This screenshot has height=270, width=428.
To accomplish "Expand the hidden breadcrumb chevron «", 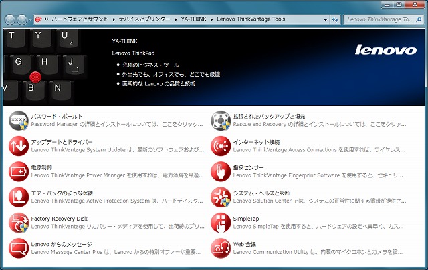I will pos(46,19).
